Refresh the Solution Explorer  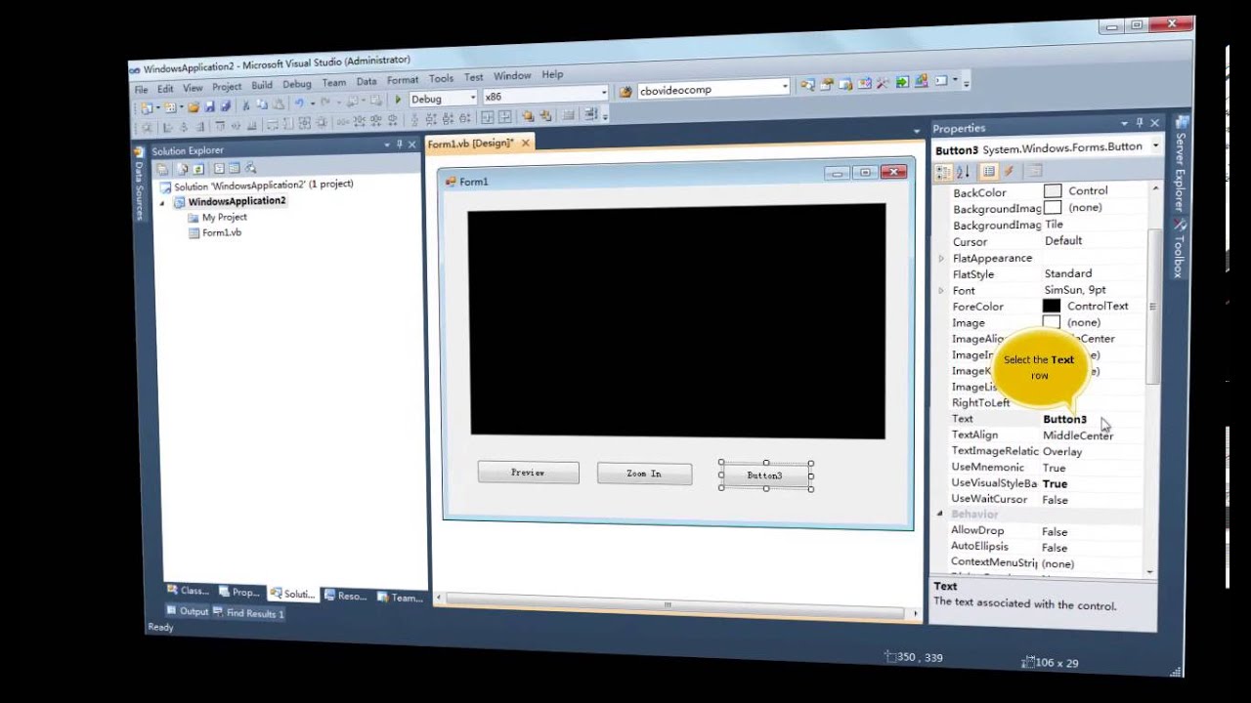point(198,169)
